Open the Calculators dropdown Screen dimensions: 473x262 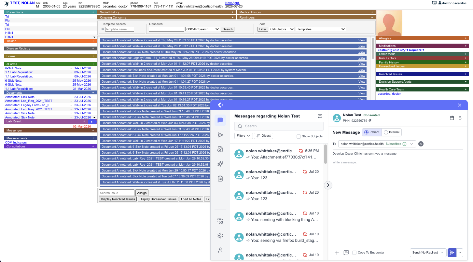click(x=282, y=29)
